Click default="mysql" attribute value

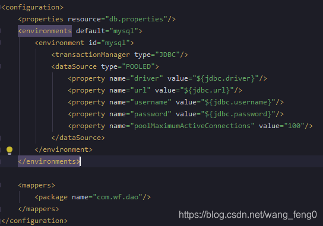[x=123, y=31]
